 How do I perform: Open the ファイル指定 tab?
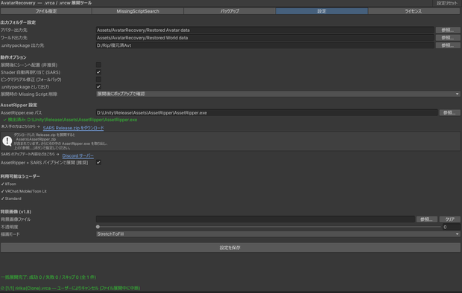[x=46, y=11]
